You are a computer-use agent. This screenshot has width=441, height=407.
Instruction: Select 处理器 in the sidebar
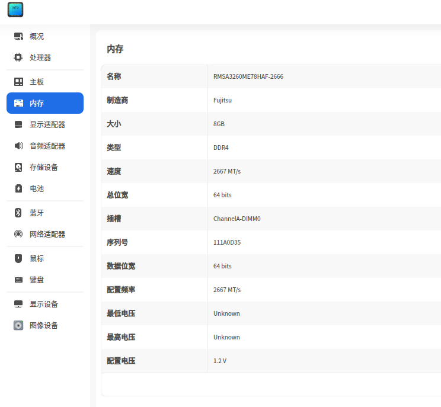pos(45,57)
